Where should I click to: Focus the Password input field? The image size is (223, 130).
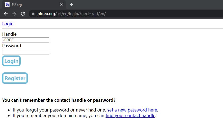[x=25, y=52]
